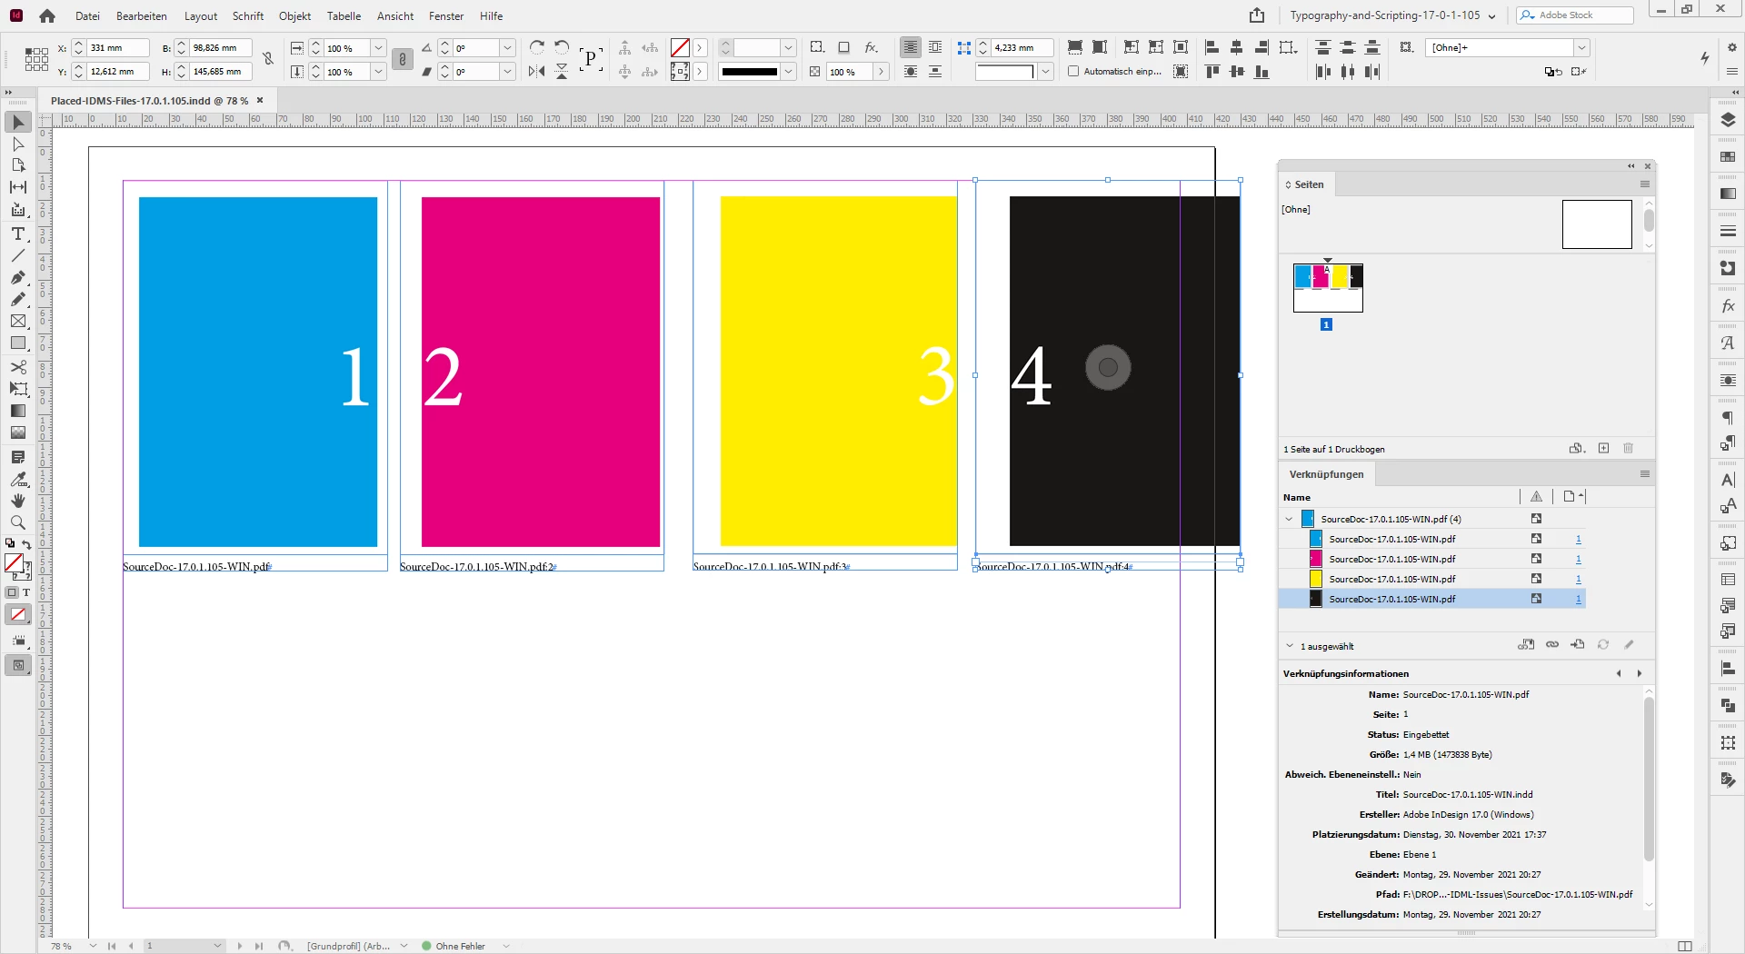Image resolution: width=1745 pixels, height=954 pixels.
Task: Select the Zoom tool
Action: click(x=18, y=522)
